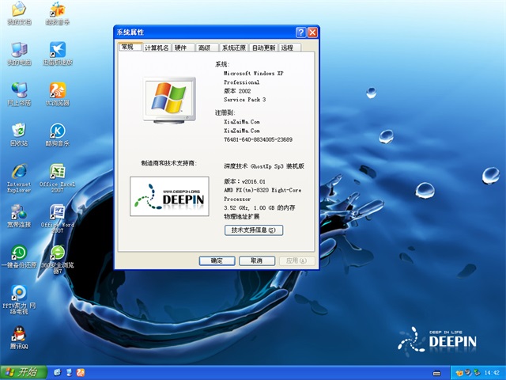
Task: Switch to the 硬件 tab
Action: (x=181, y=47)
